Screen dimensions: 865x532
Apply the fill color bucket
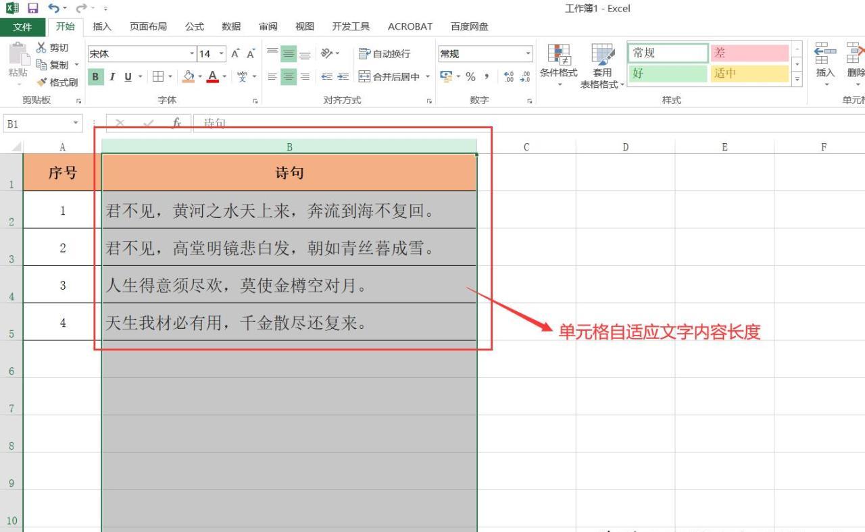coord(189,76)
